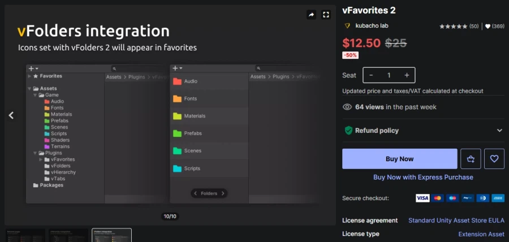Expand the vFavorites tree folder
Screen dimensions: 509x242
click(41, 159)
